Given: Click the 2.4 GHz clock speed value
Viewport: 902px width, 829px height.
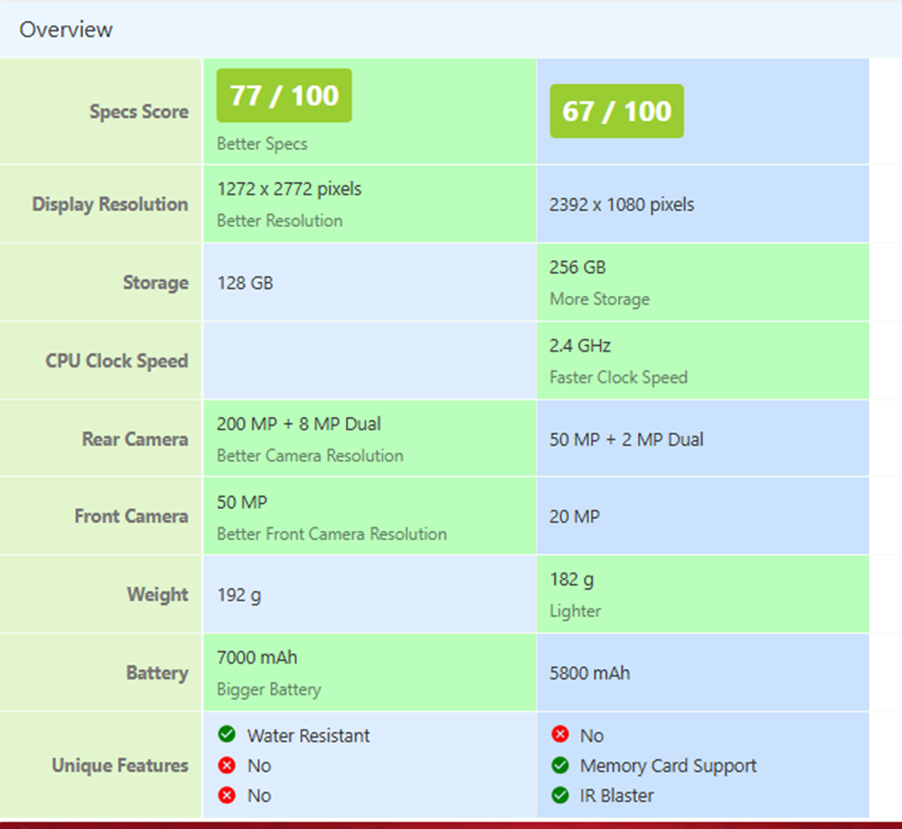Looking at the screenshot, I should (x=580, y=346).
